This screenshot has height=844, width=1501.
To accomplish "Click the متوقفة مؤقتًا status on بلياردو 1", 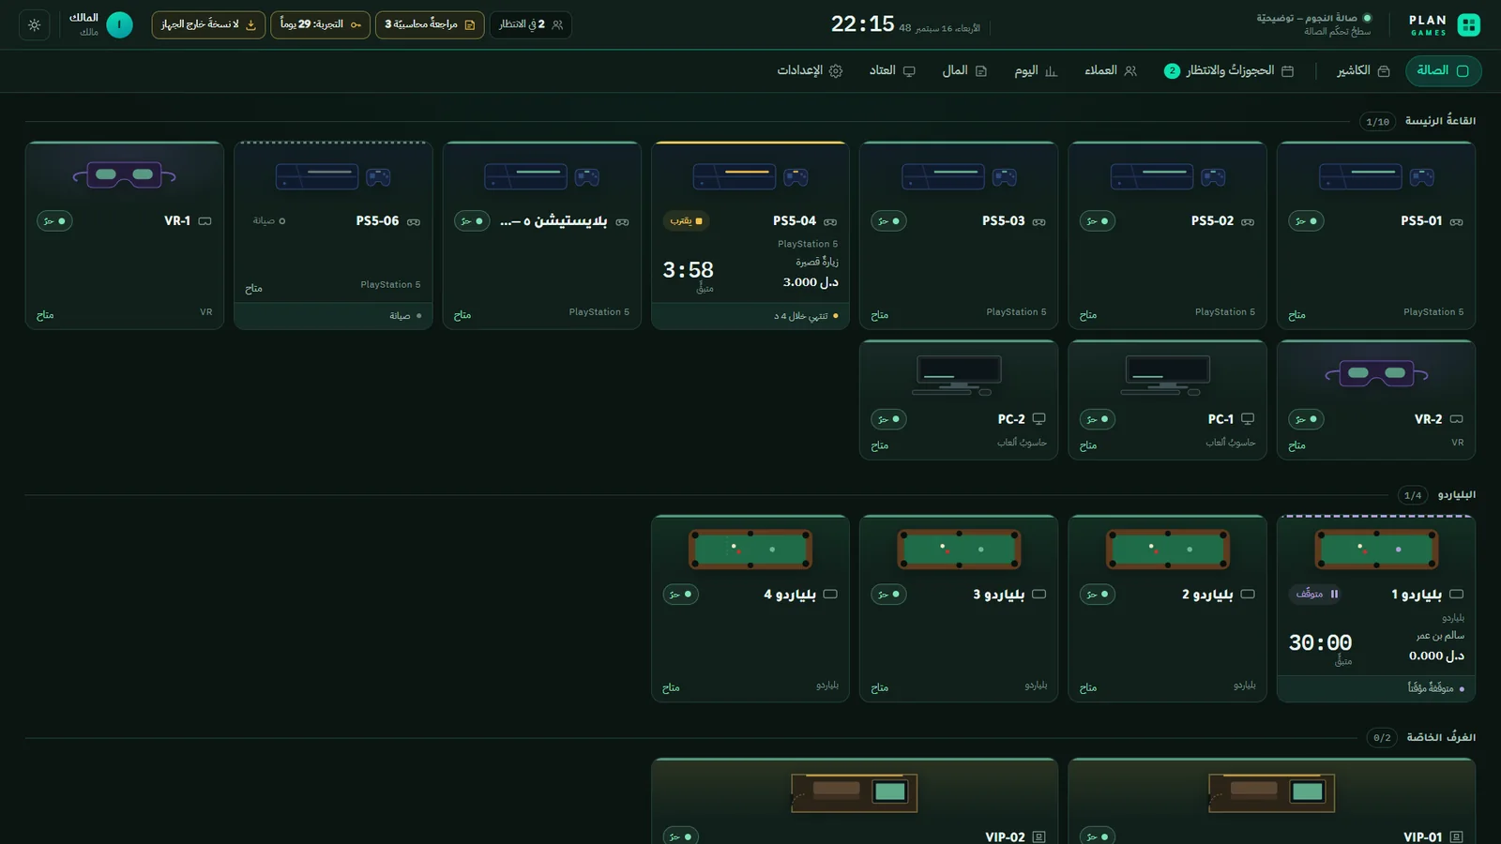I will click(1376, 689).
